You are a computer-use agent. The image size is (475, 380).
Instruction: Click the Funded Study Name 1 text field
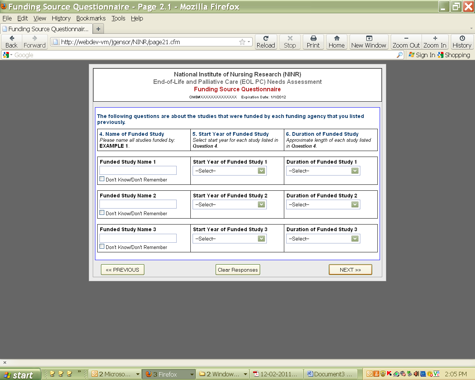coord(138,170)
